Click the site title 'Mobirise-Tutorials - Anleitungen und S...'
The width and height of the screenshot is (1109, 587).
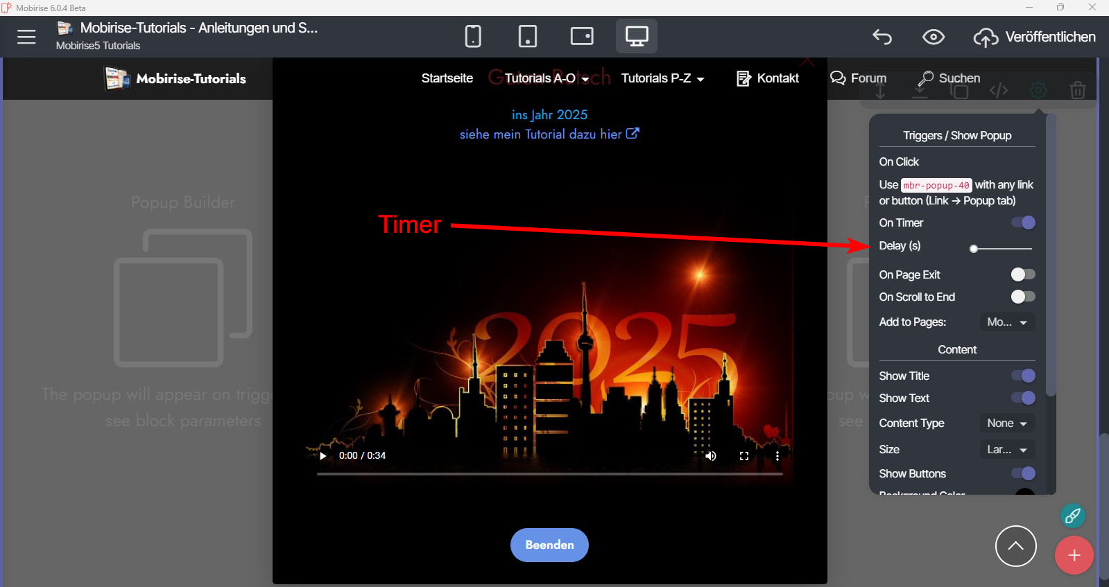coord(199,28)
